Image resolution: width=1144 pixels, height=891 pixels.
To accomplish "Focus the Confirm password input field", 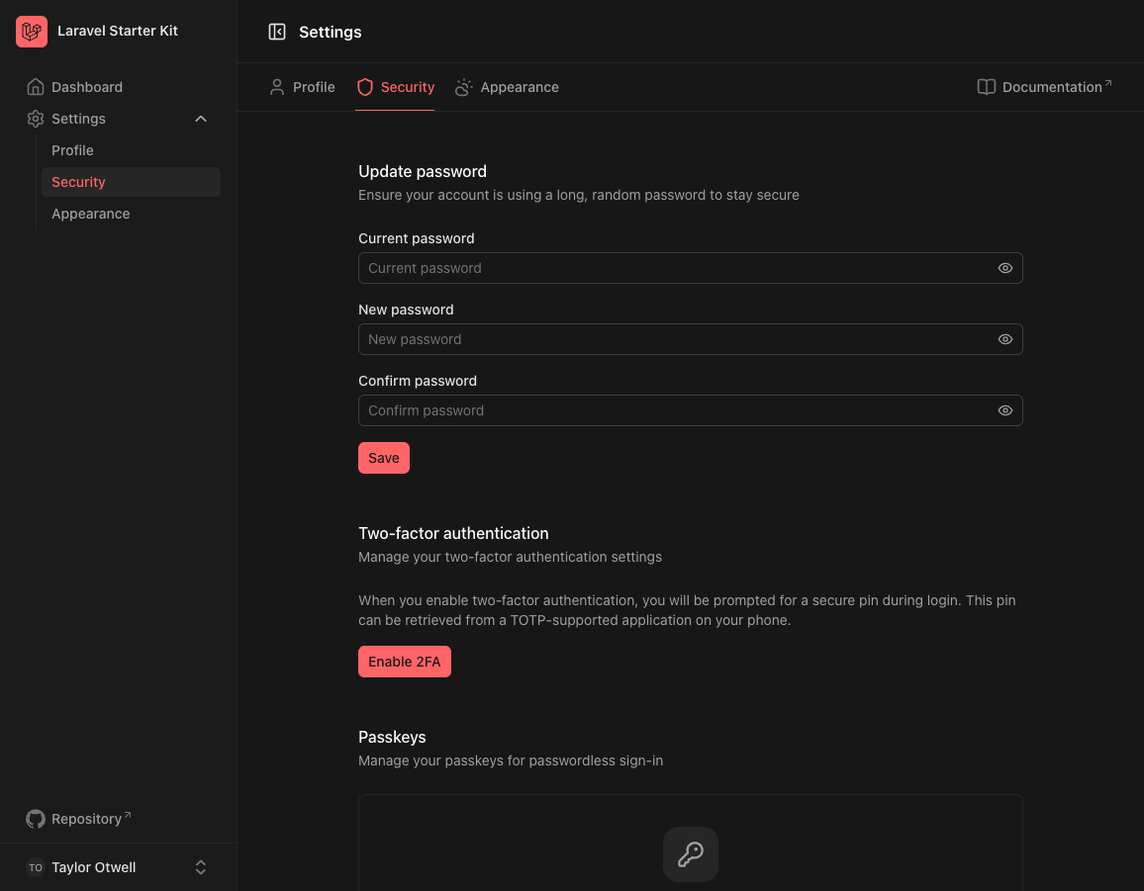I will click(690, 410).
